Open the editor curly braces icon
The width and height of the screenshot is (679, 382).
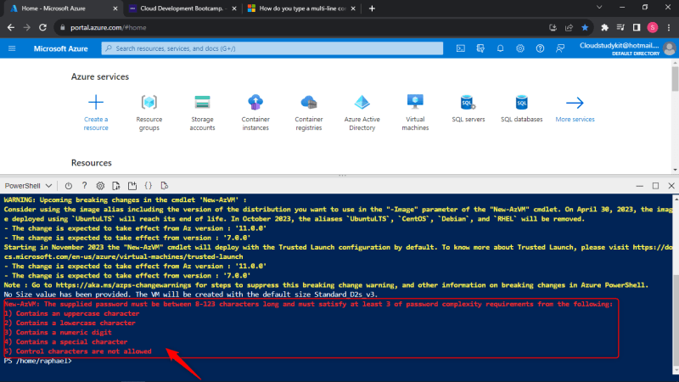[x=148, y=186]
